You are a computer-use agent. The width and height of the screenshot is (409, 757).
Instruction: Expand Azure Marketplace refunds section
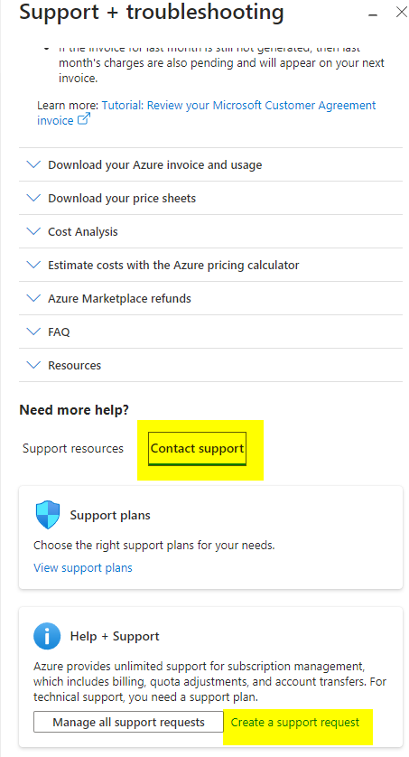click(210, 298)
